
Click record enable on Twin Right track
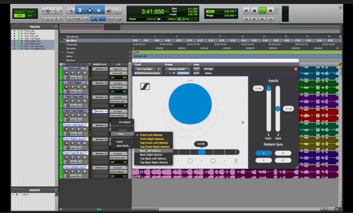click(66, 87)
